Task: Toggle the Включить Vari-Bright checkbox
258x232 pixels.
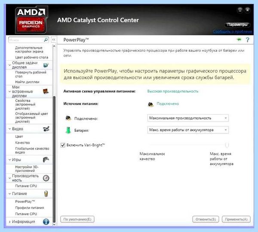Action: [63, 145]
